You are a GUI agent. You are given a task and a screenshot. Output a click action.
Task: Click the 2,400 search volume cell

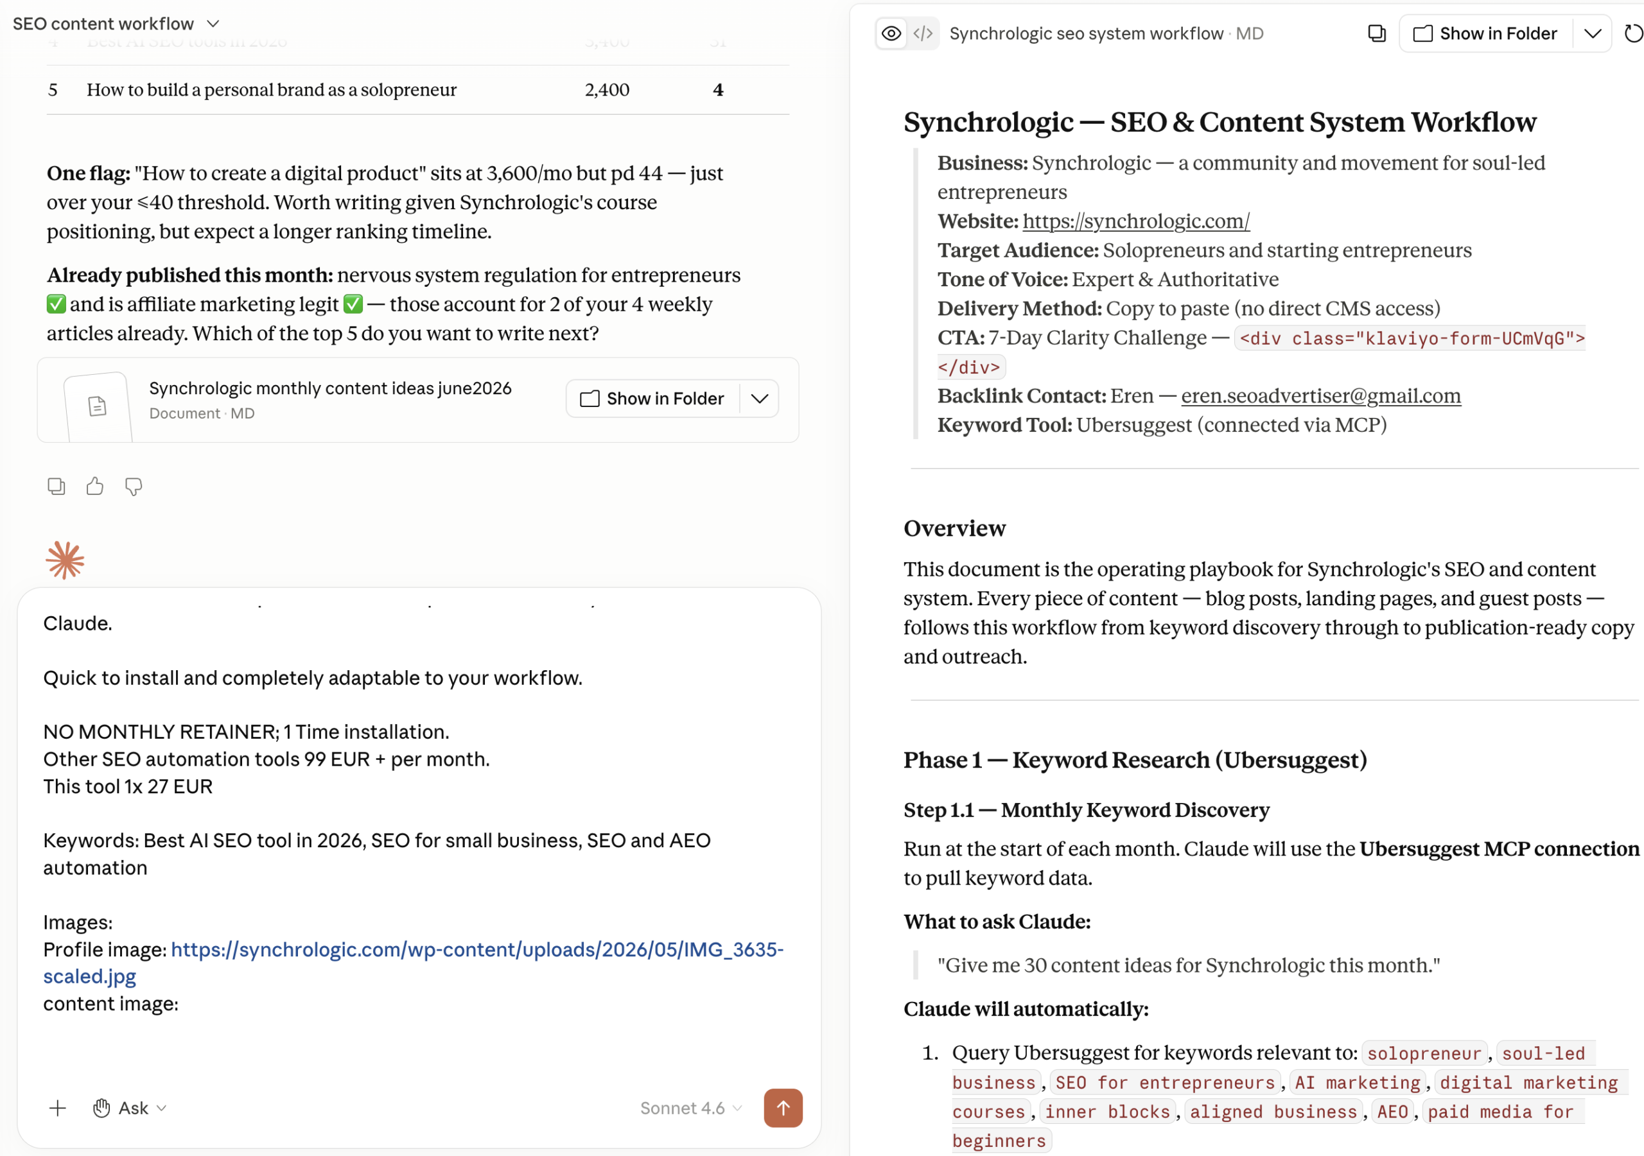click(606, 89)
